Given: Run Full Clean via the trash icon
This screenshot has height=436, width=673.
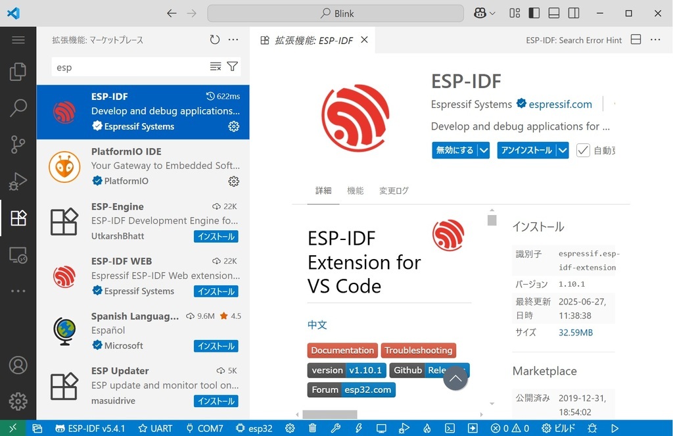Looking at the screenshot, I should pos(312,428).
